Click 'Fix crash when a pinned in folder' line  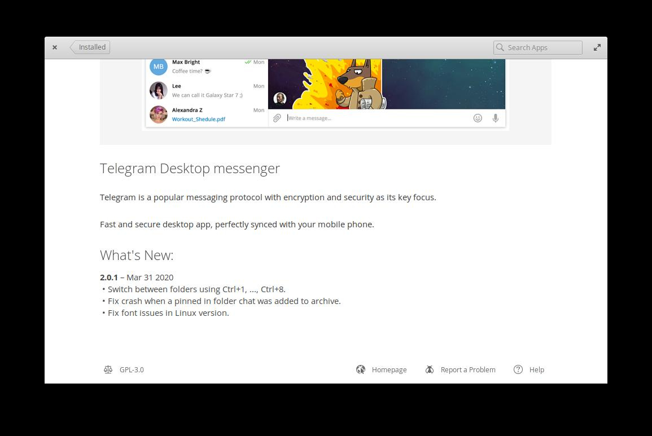[x=224, y=301]
